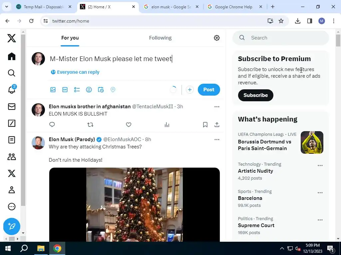Switch to elon musk Google Search tab
This screenshot has width=341, height=255.
171,7
